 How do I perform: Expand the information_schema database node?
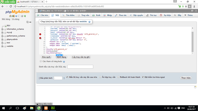2,29
